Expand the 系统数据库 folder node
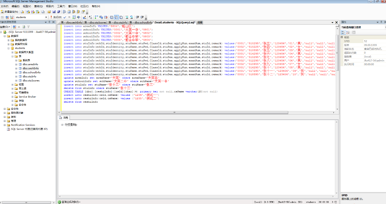 tap(9, 40)
